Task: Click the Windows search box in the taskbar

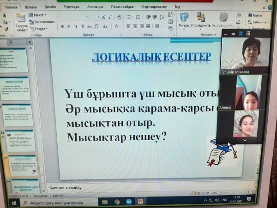Action: 58,202
